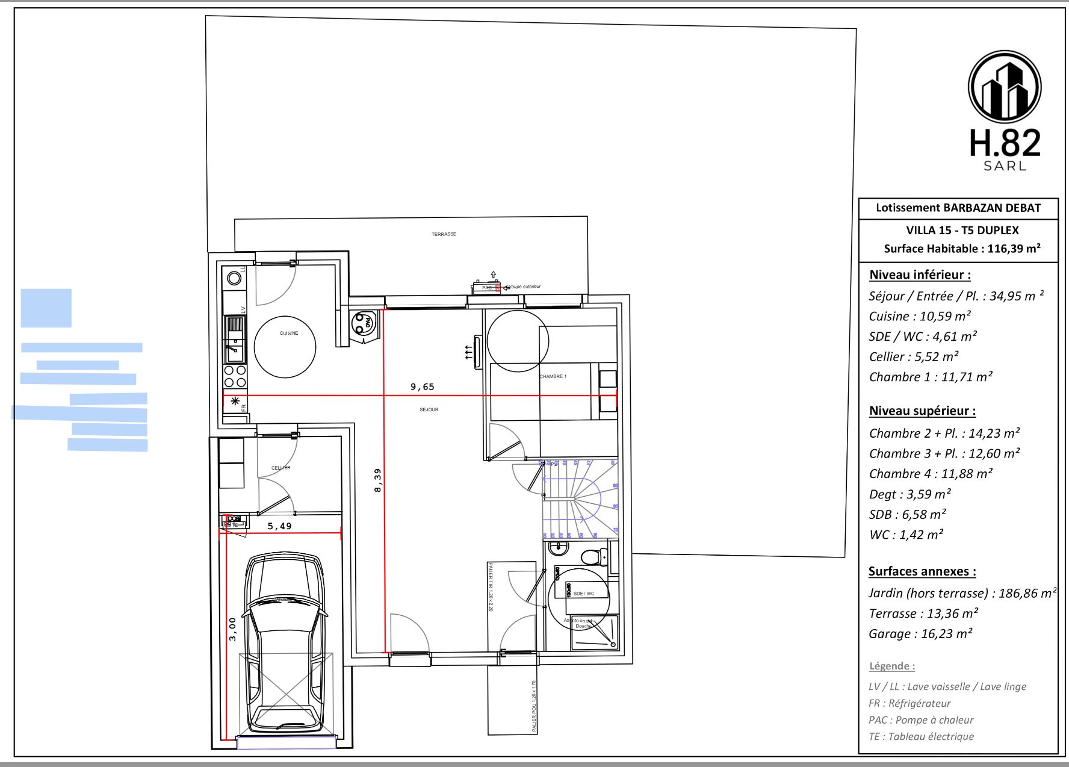The image size is (1069, 767).
Task: Click the washing machine symbol in the kitchen
Action: point(234,278)
